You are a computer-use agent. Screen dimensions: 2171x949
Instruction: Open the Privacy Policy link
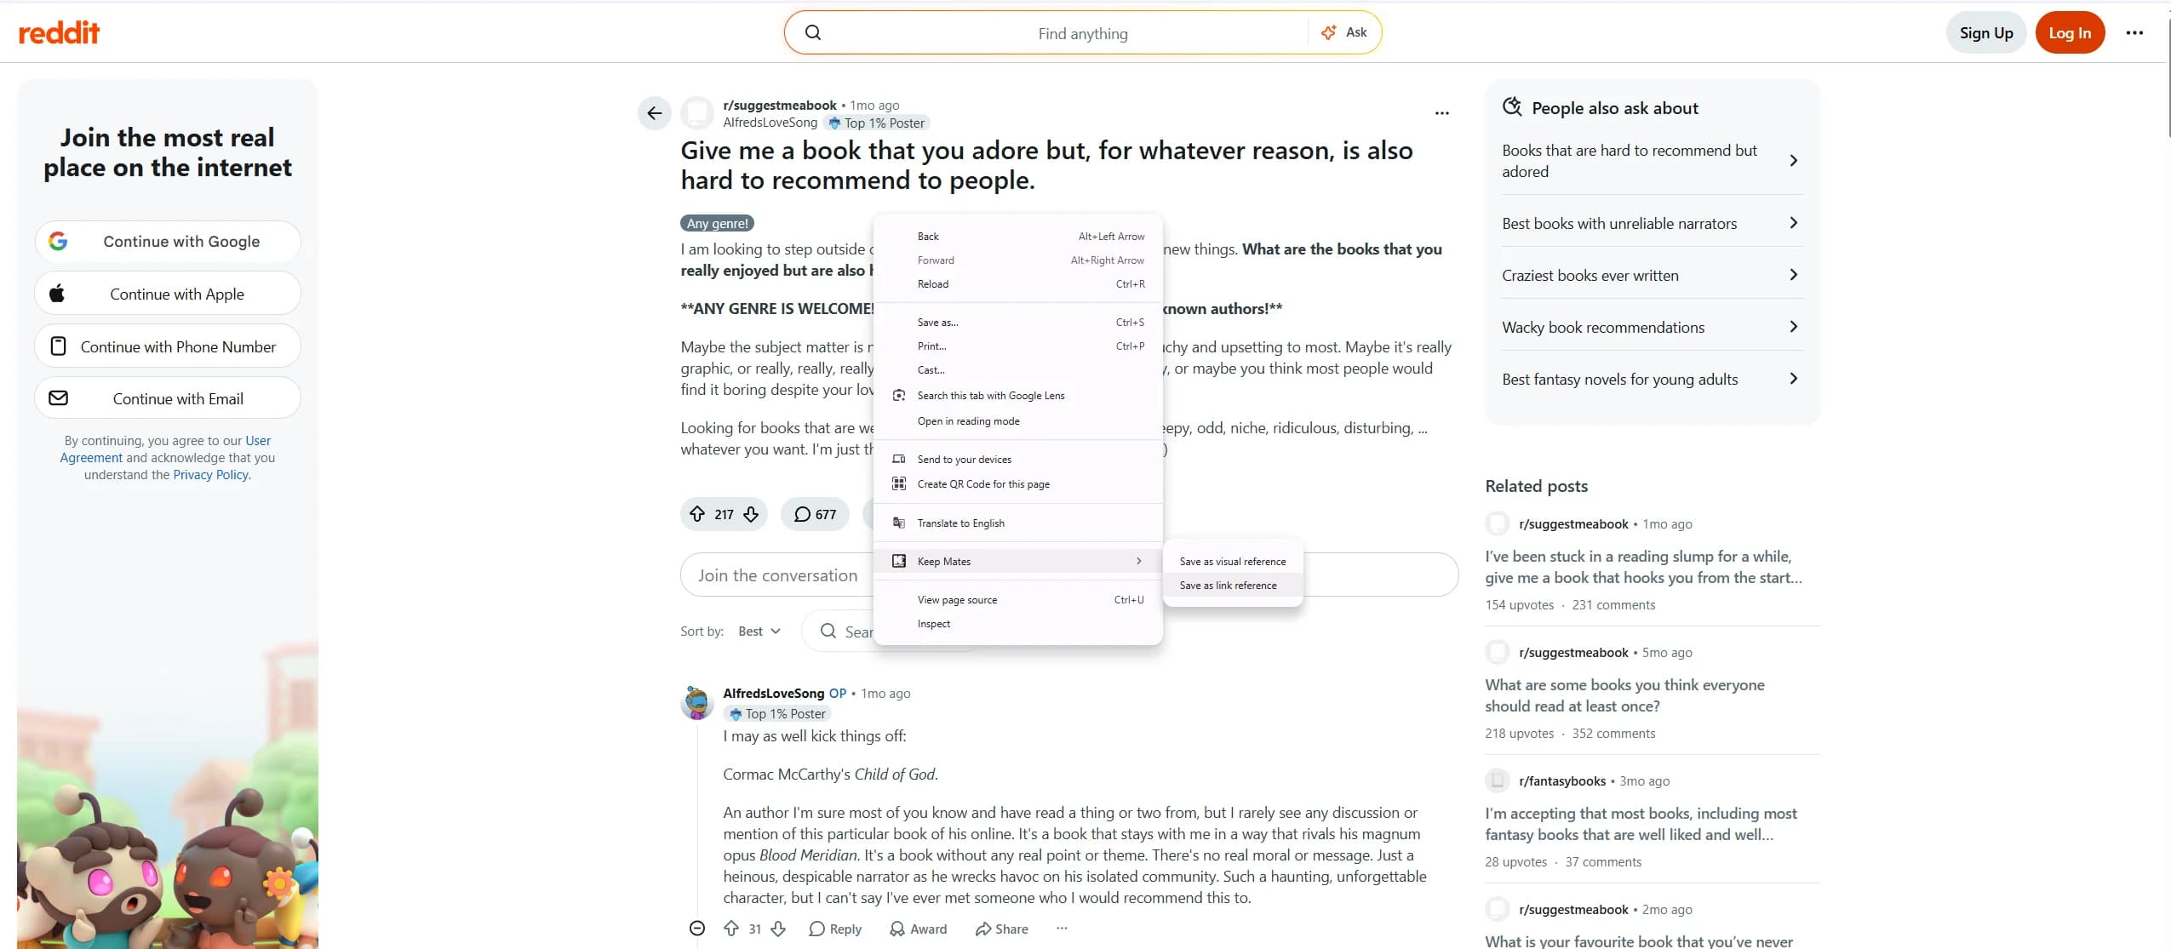[211, 475]
